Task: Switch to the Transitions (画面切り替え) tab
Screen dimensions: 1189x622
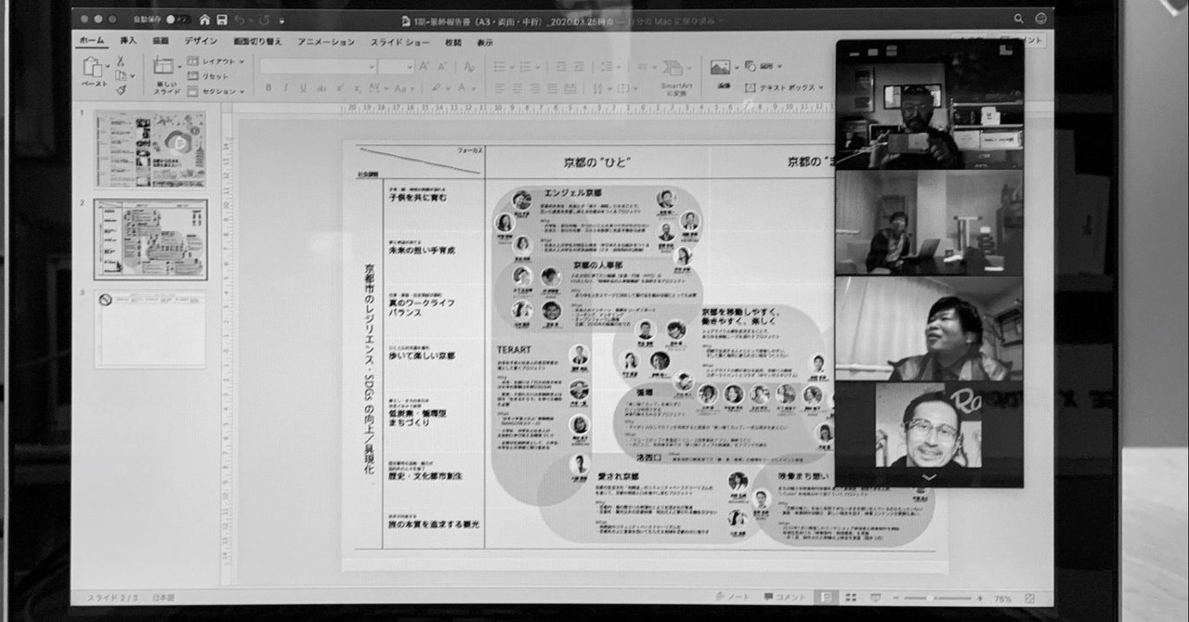Action: coord(258,42)
